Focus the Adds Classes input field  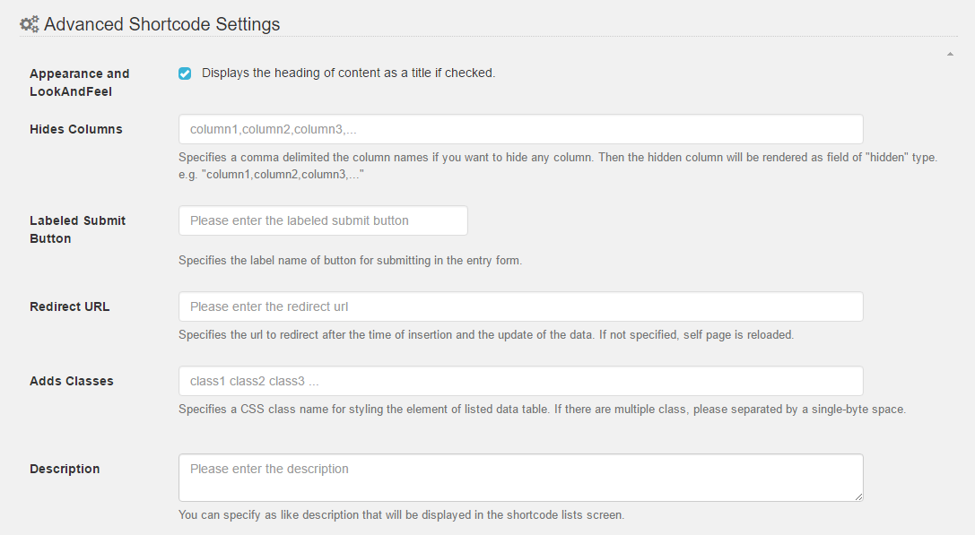tap(520, 381)
